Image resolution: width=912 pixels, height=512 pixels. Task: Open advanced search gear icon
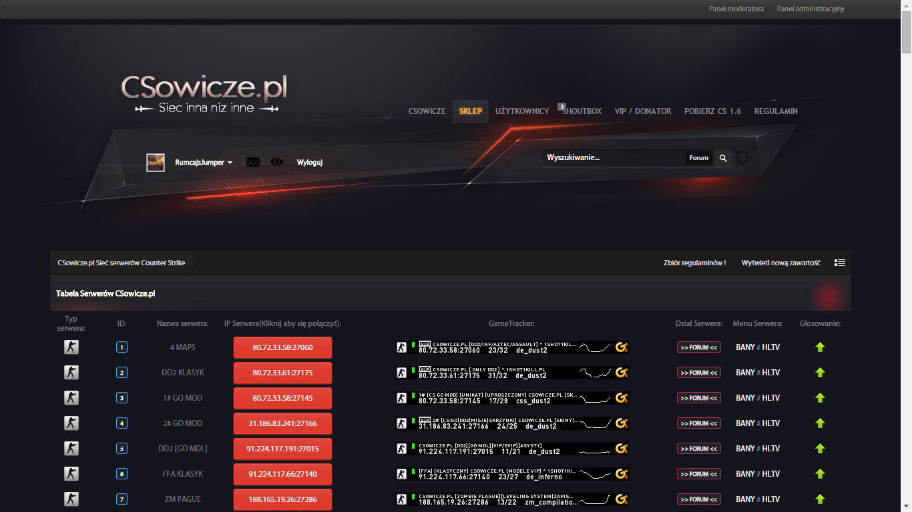coord(742,158)
